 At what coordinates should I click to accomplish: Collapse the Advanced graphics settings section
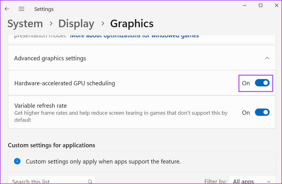267,58
